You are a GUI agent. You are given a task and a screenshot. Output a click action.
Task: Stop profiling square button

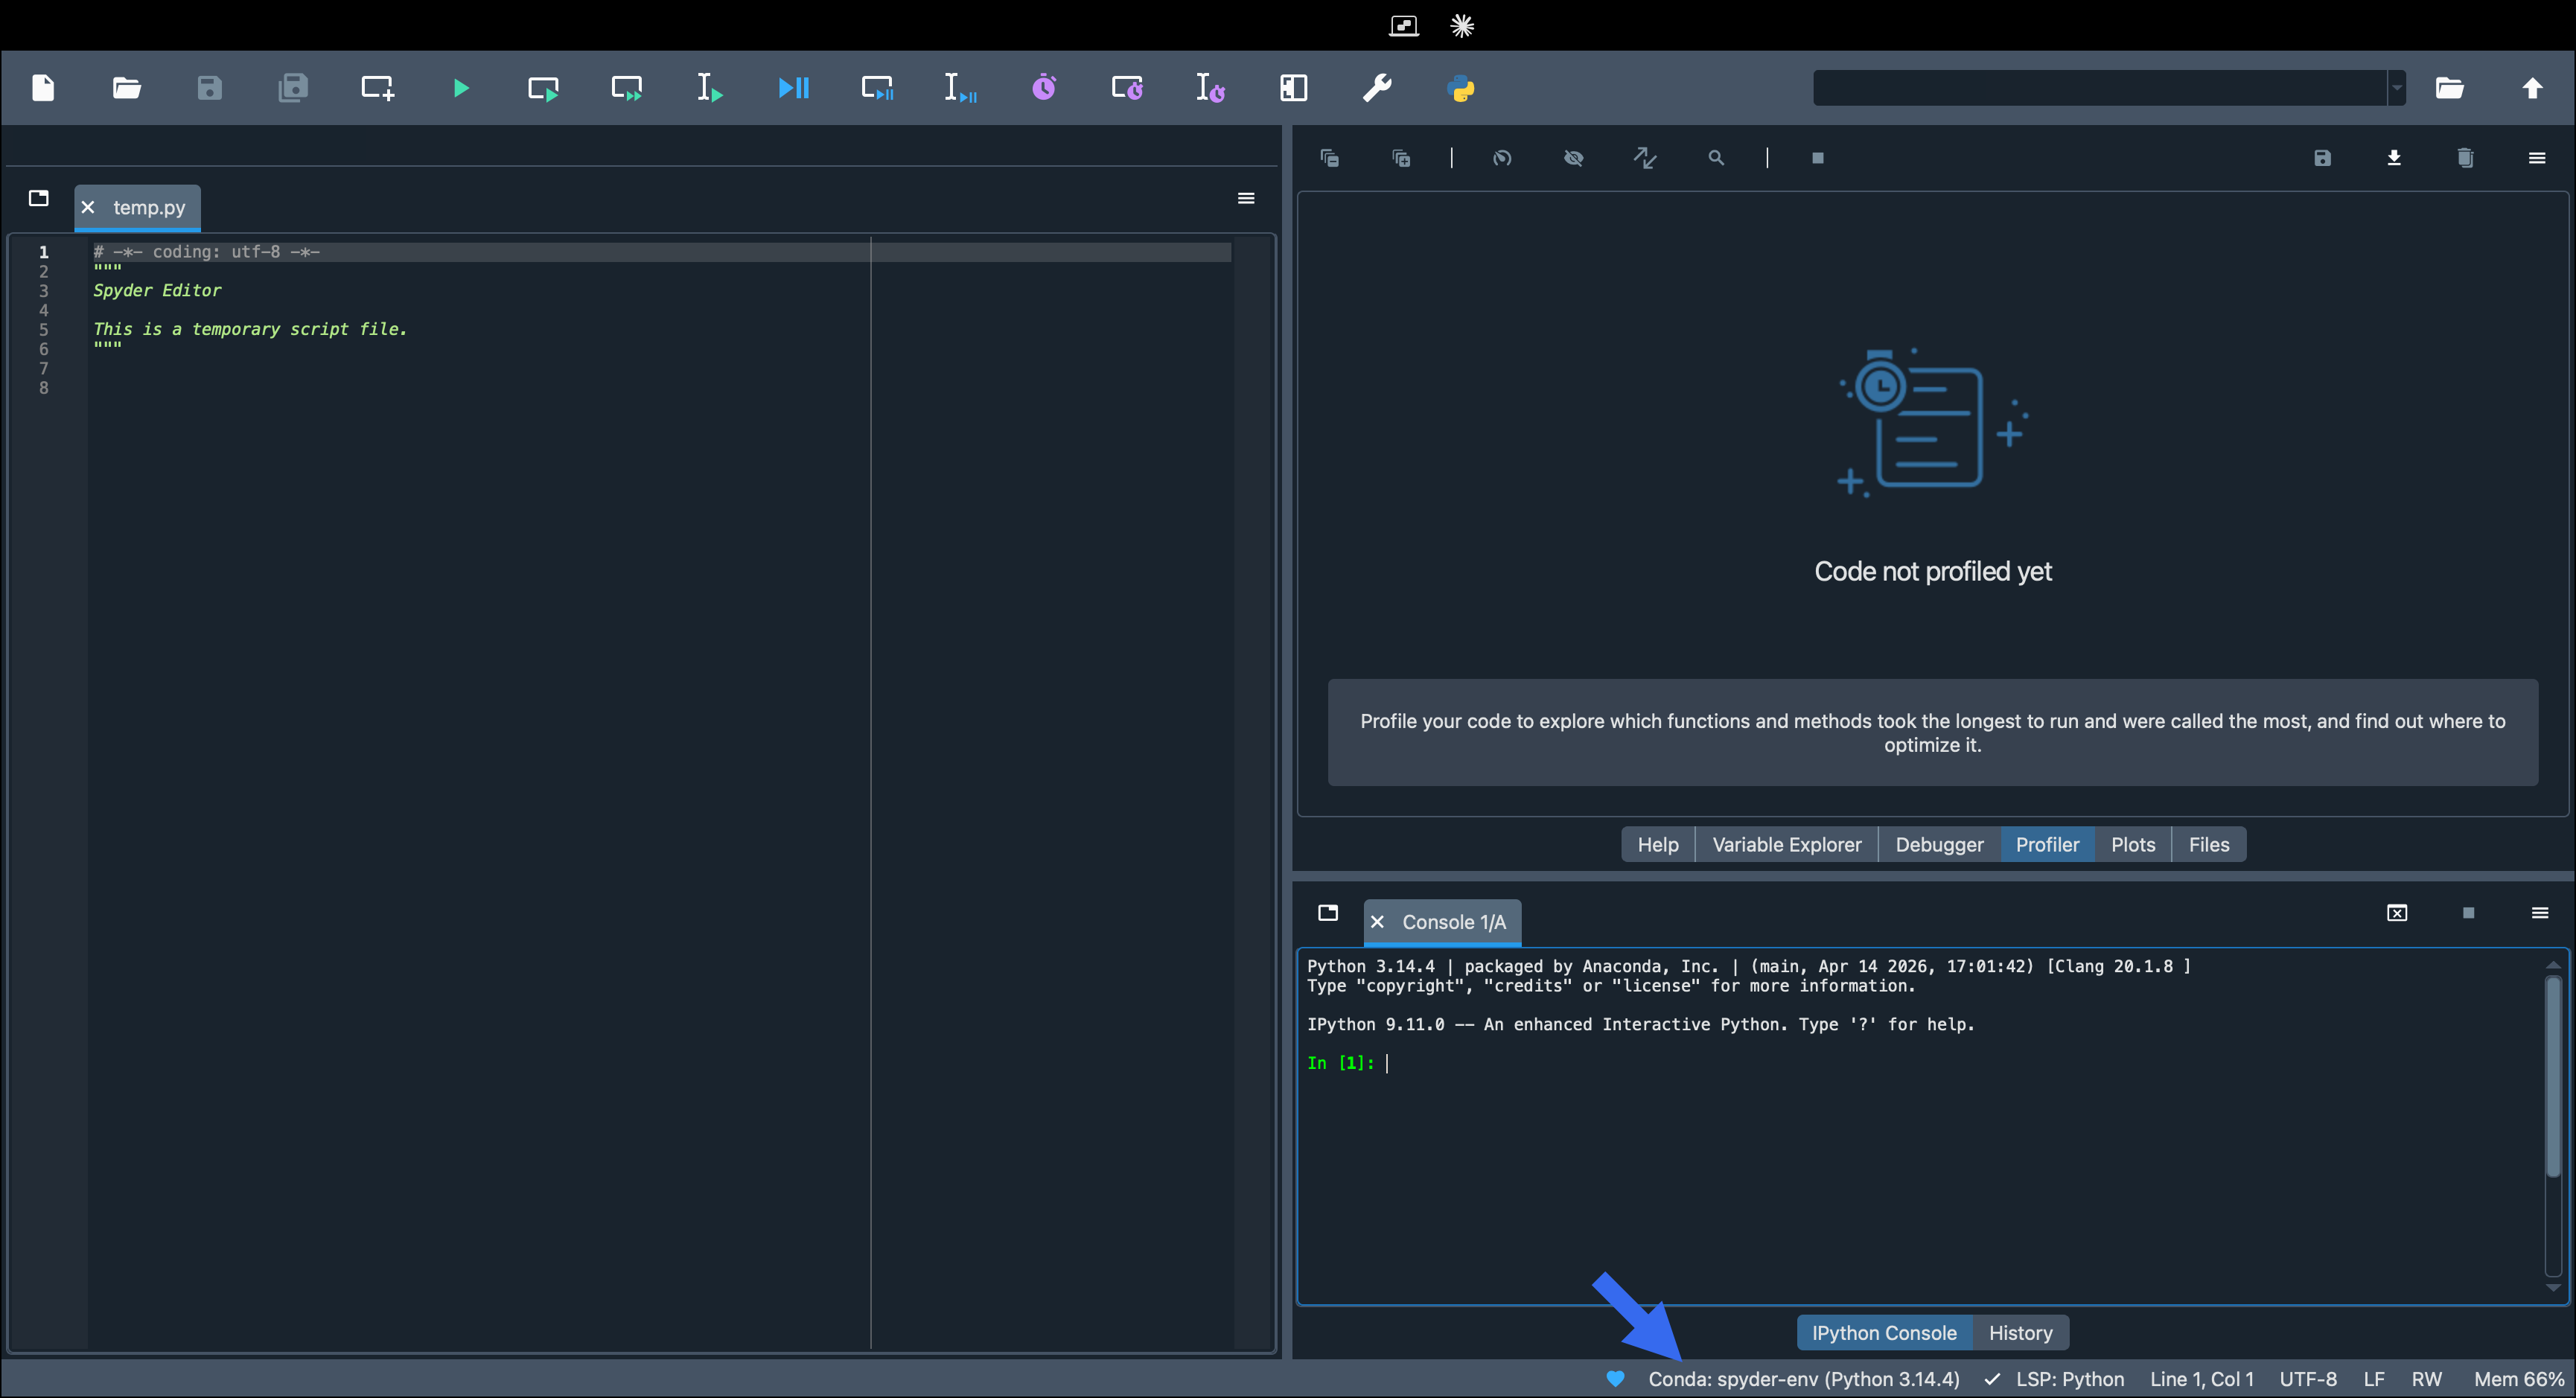click(x=1817, y=158)
